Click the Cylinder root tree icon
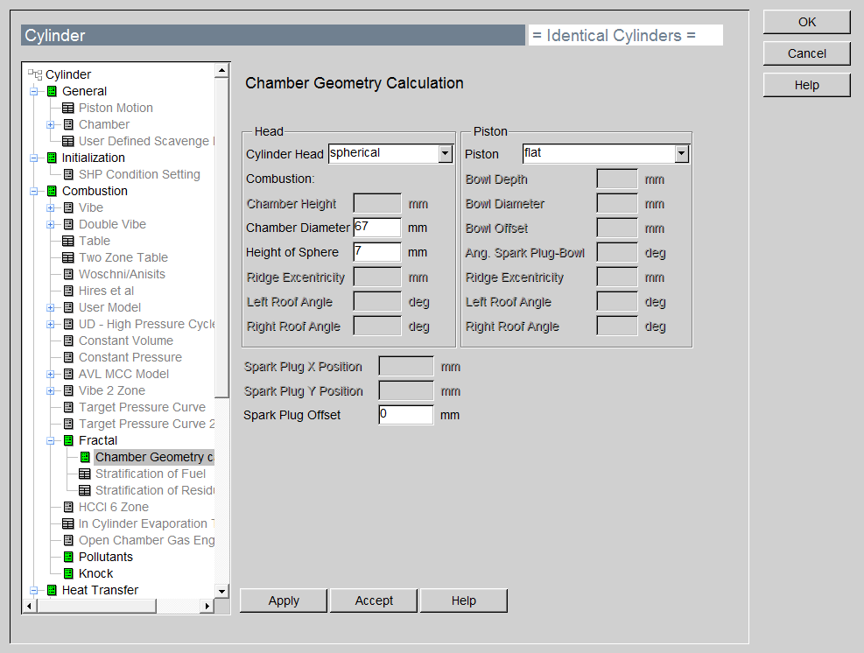Image resolution: width=864 pixels, height=653 pixels. click(x=35, y=74)
